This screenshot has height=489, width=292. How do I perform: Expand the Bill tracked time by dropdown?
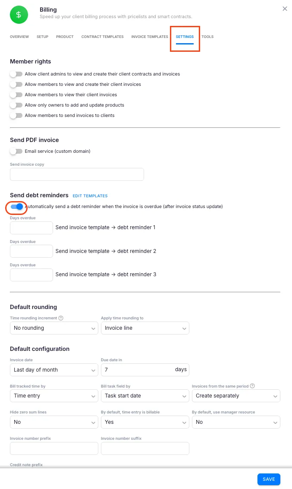click(x=53, y=396)
